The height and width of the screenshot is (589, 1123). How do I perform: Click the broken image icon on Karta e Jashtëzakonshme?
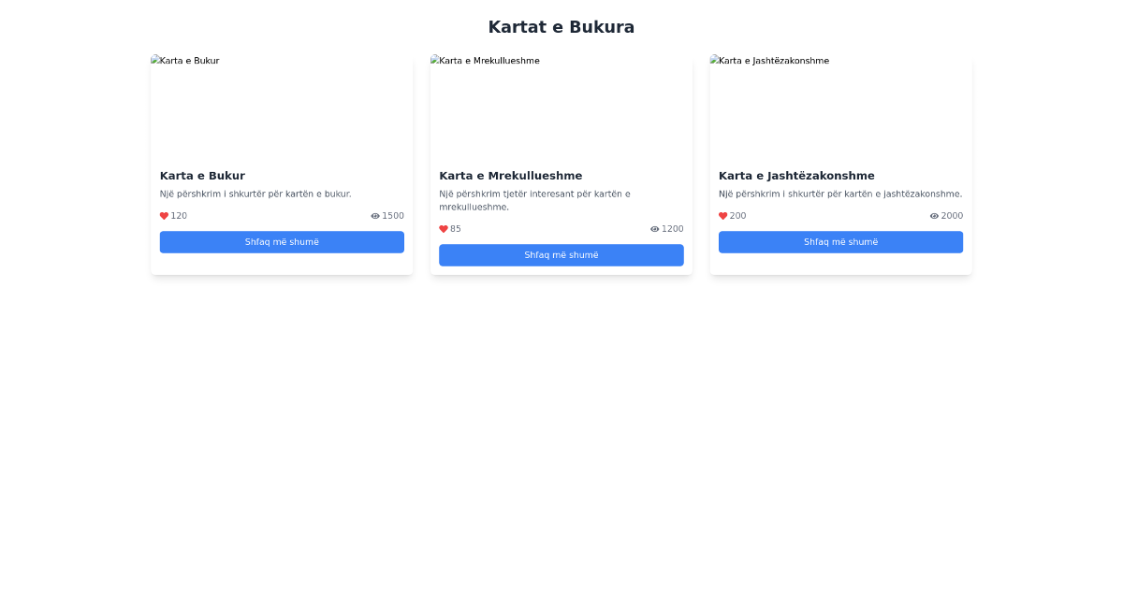coord(712,60)
